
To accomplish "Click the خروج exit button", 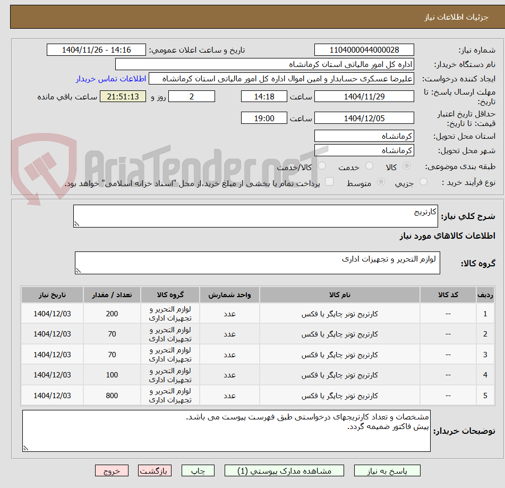I will coord(112,470).
